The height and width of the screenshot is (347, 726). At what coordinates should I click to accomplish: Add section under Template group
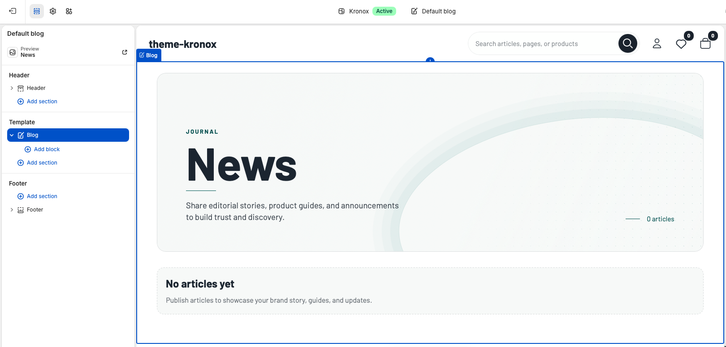[x=37, y=163]
